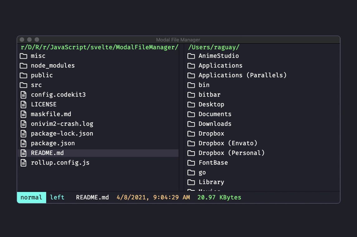
Task: Click the file icon beside maskfile.md
Action: point(23,114)
